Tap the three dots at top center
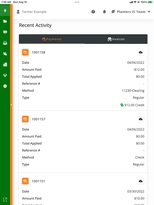 (x=77, y=2)
